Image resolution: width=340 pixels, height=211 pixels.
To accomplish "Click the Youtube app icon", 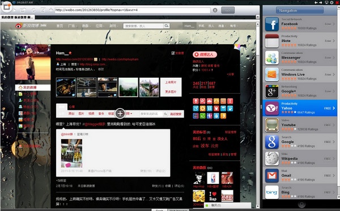I will (x=271, y=125).
